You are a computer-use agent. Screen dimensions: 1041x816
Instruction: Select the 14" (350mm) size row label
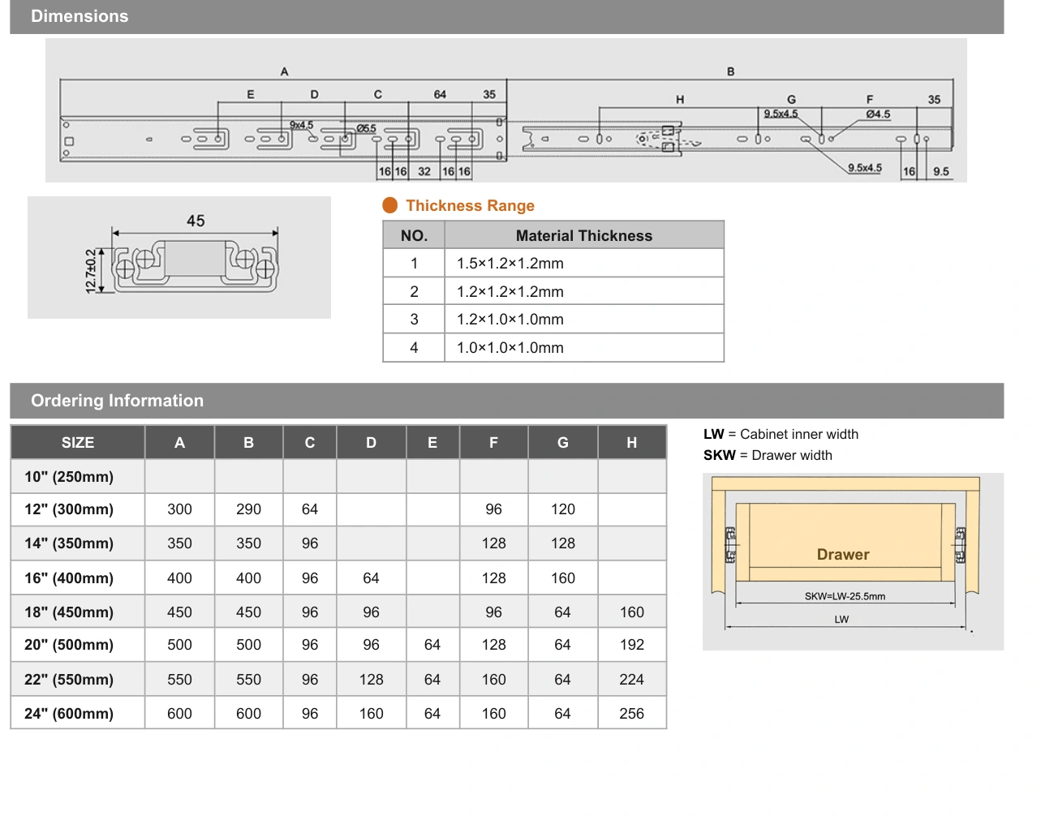pyautogui.click(x=69, y=543)
